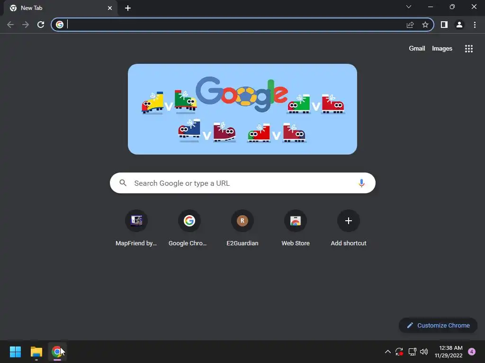Open the Images link
The image size is (485, 363).
click(x=442, y=49)
